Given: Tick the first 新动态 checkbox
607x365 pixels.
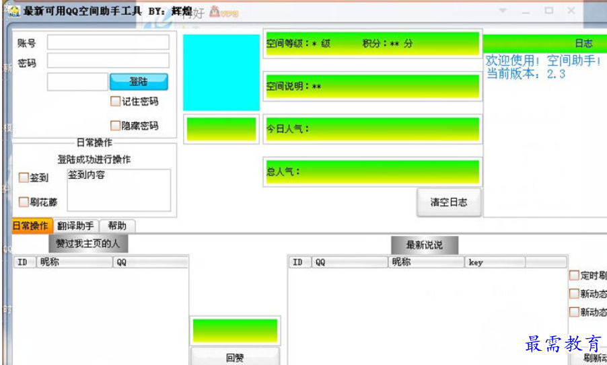Looking at the screenshot, I should click(574, 294).
